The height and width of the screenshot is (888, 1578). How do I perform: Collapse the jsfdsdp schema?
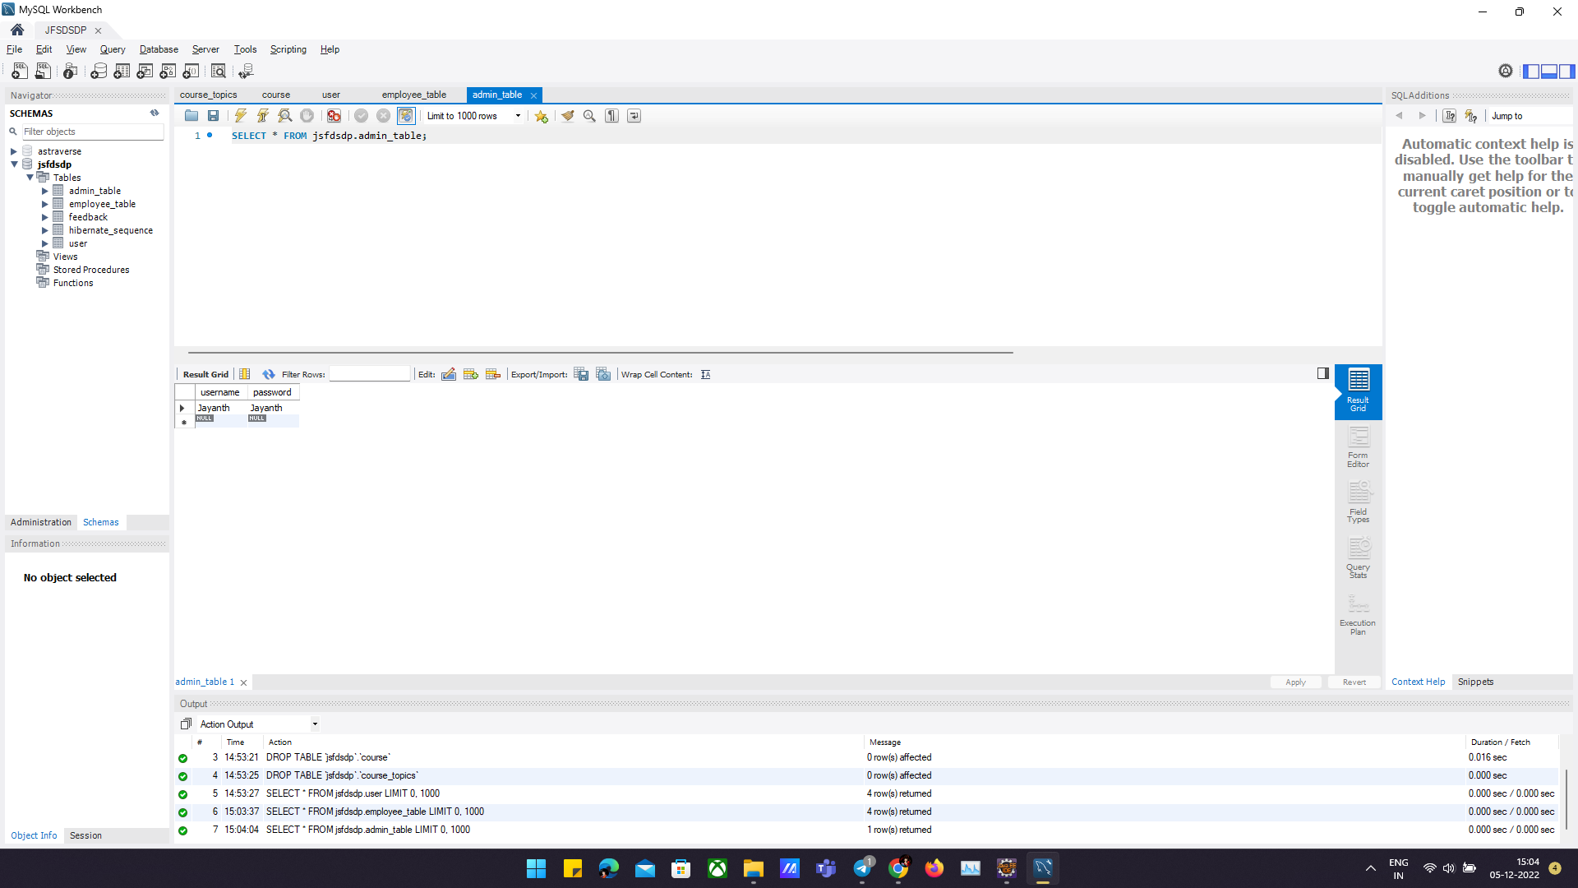(x=14, y=164)
